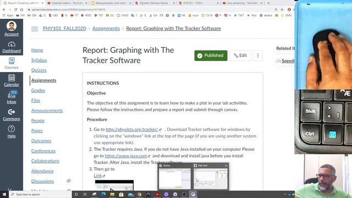Switch to the Channel videos YouTube tab

tap(67, 3)
